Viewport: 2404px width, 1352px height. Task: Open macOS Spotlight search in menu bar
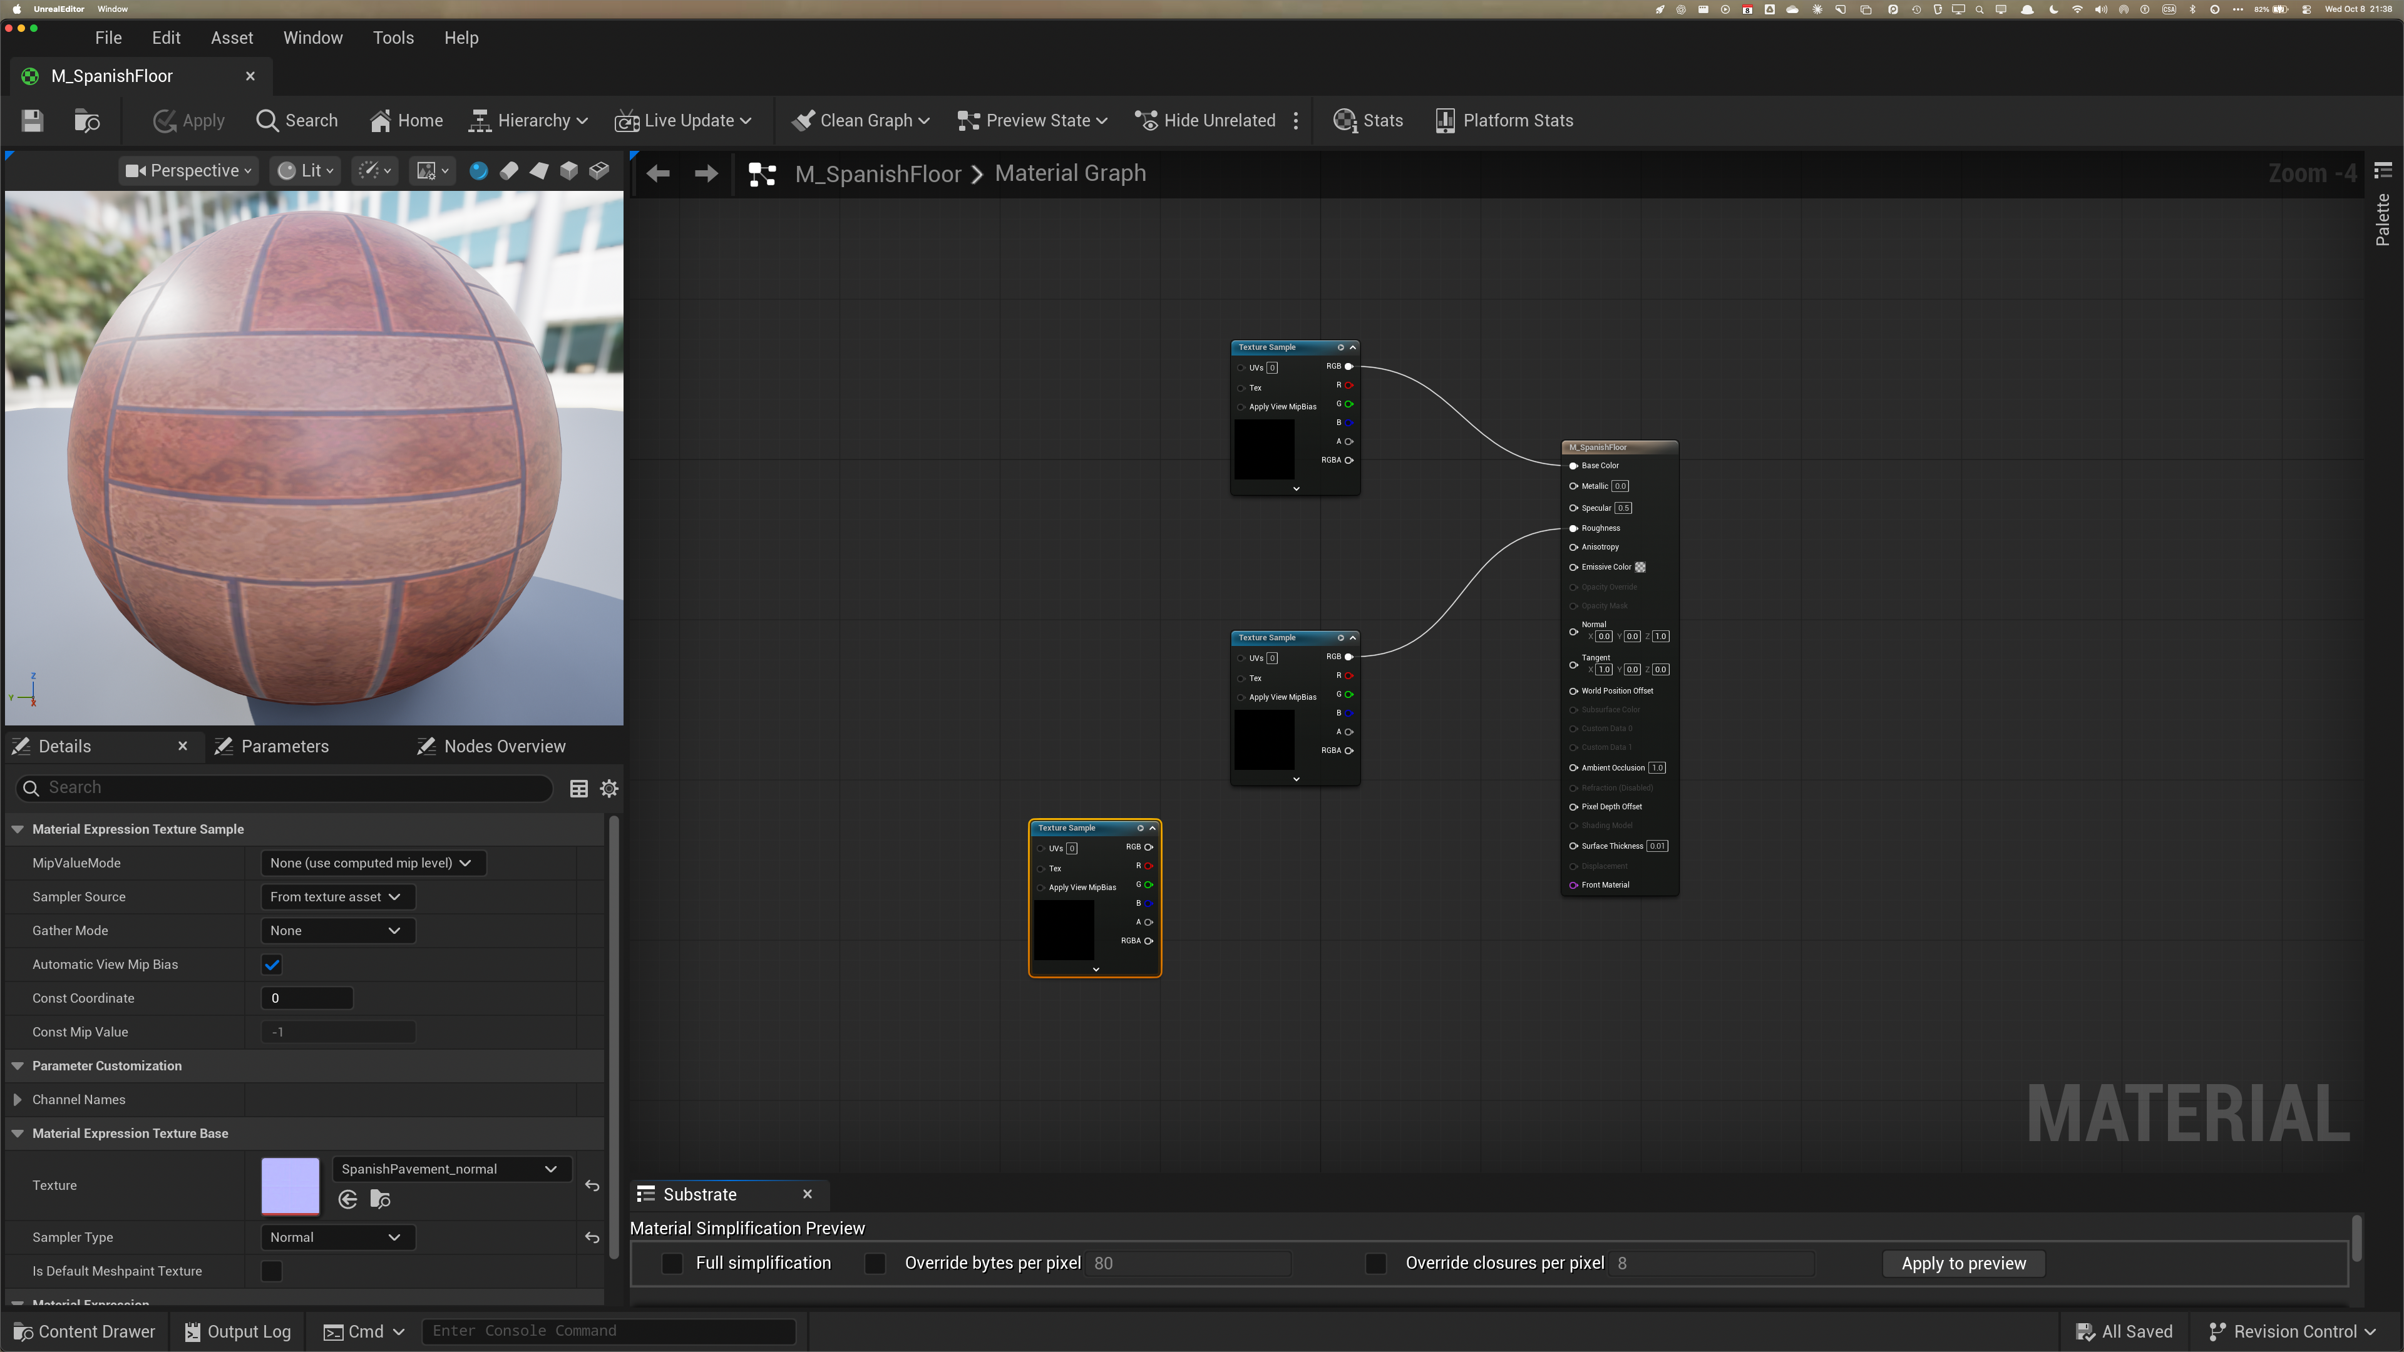coord(1978,9)
